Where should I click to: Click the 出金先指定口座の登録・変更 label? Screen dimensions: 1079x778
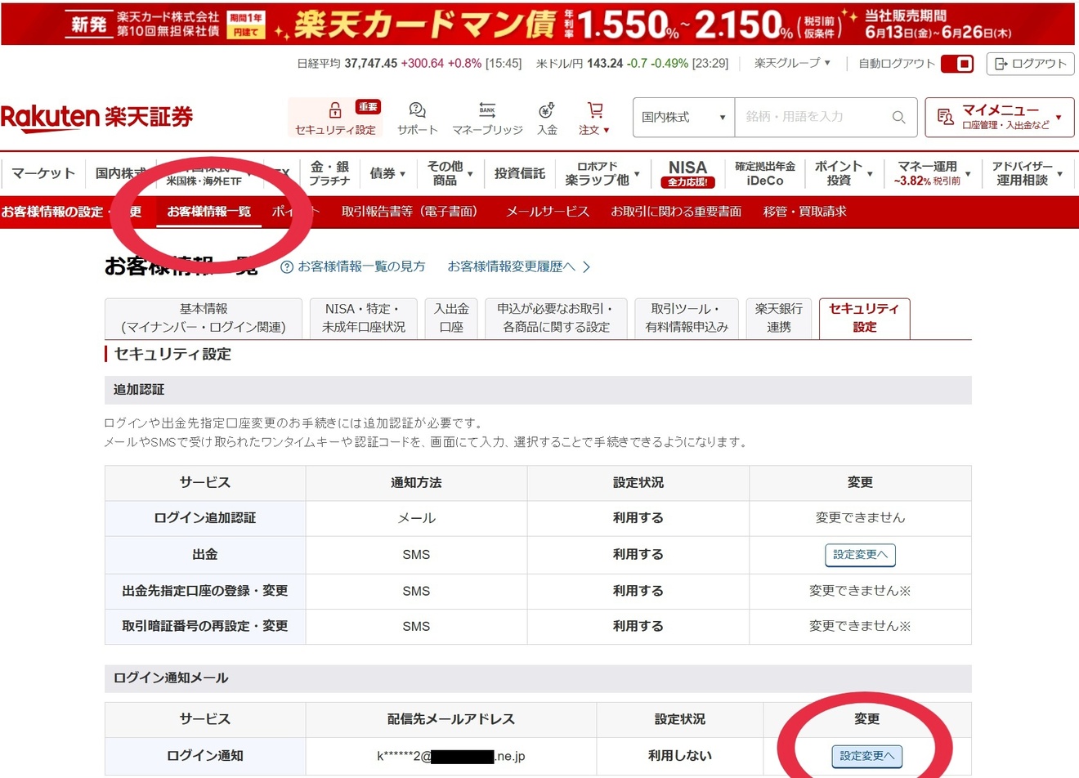[x=205, y=591]
